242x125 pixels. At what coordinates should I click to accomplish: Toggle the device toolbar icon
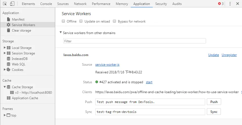tap(12, 4)
